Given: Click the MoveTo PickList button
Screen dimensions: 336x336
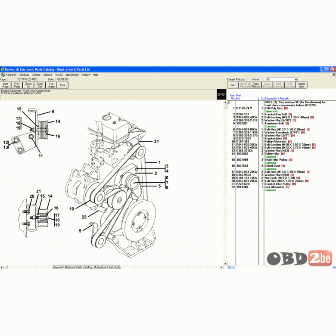Looking at the screenshot, I should [244, 85].
